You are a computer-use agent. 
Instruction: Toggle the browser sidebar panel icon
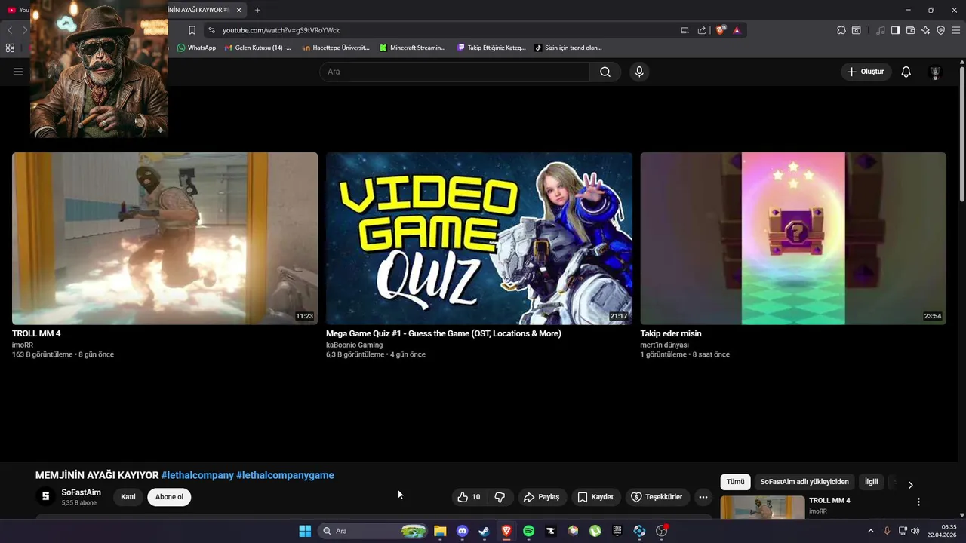click(x=895, y=30)
